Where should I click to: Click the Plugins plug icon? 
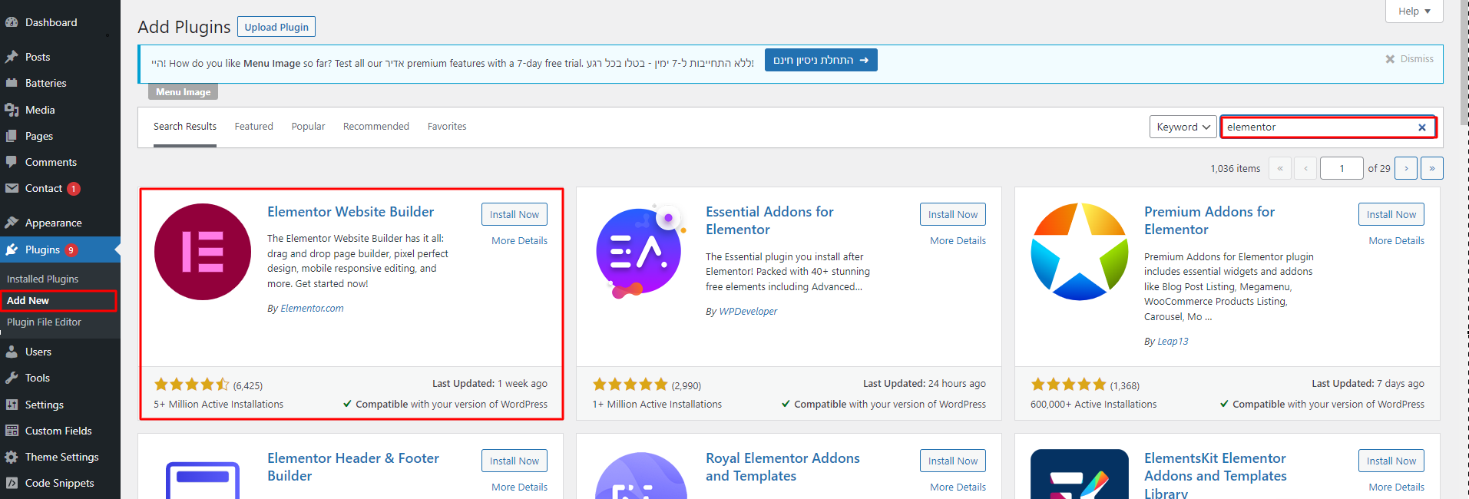point(12,249)
